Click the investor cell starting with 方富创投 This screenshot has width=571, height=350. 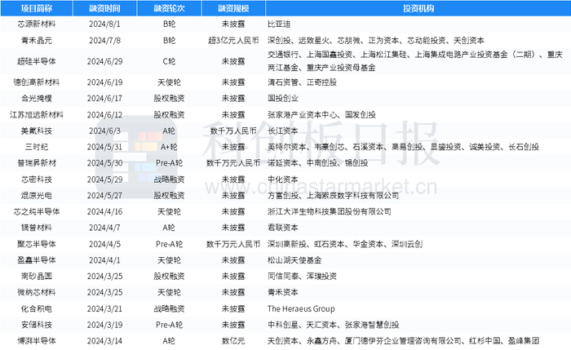click(x=333, y=196)
